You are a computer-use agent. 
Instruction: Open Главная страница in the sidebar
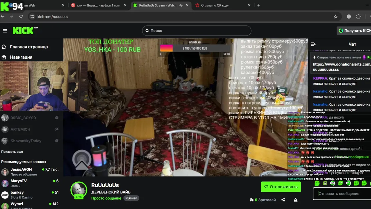pos(29,47)
